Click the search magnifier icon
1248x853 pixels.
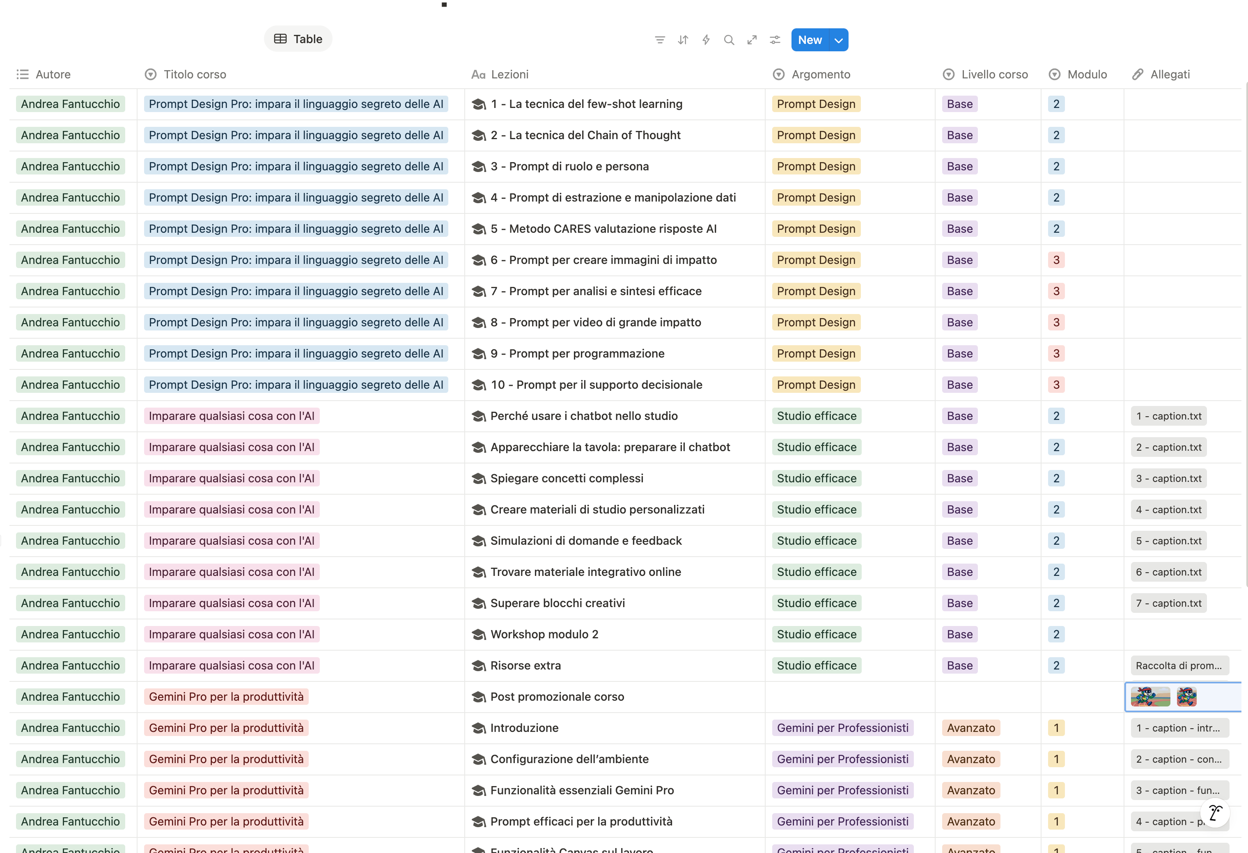pos(729,40)
